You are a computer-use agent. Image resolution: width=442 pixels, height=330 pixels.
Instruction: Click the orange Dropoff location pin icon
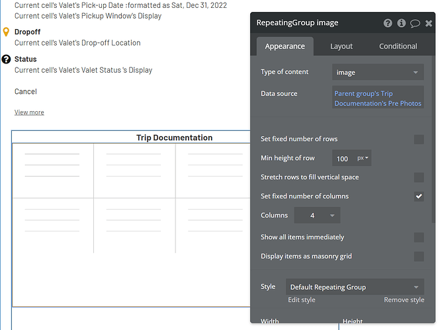6,32
